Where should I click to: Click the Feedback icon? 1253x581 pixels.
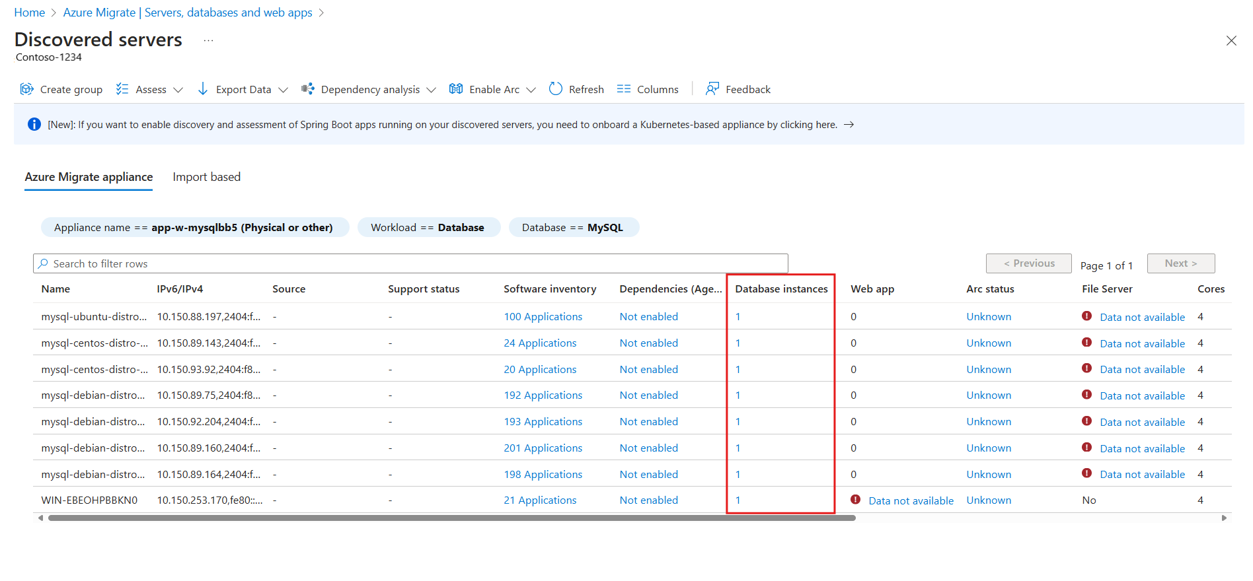coord(712,89)
